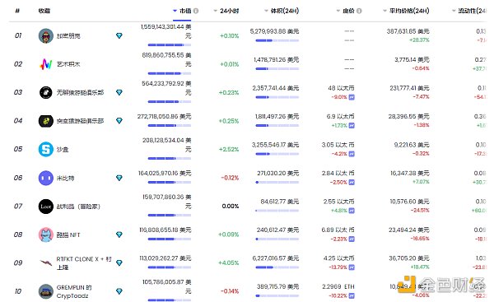
Task: Toggle the sort arrow before 底价 header
Action: [338, 11]
